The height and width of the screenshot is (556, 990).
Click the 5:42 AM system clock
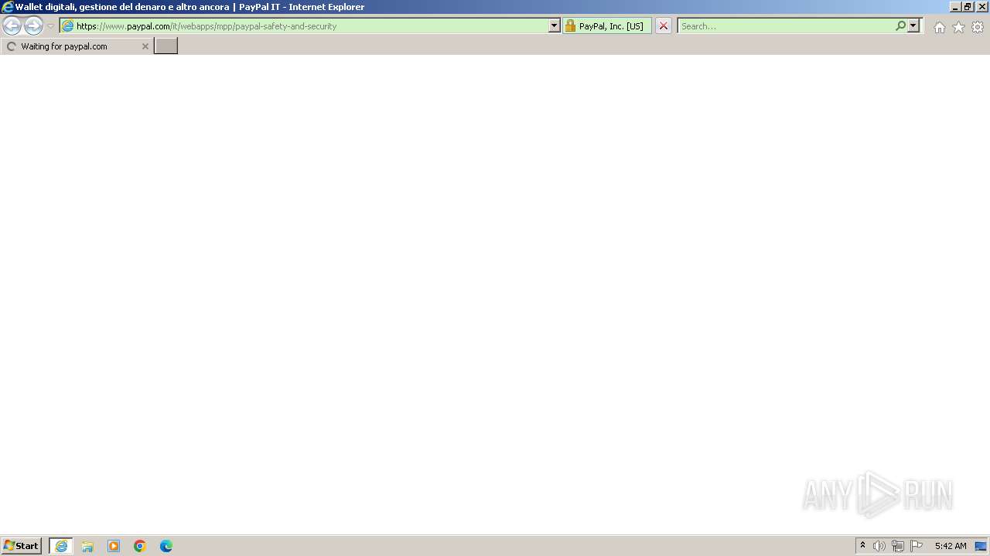tap(951, 546)
